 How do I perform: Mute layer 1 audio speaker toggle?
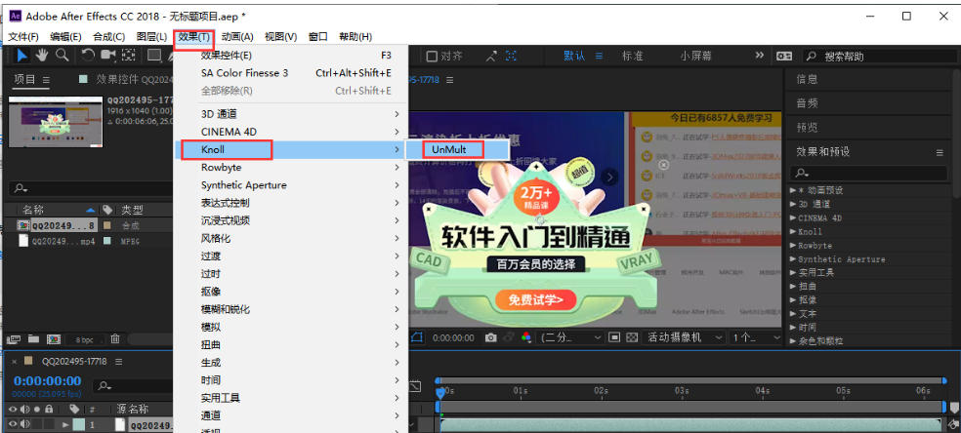point(26,425)
